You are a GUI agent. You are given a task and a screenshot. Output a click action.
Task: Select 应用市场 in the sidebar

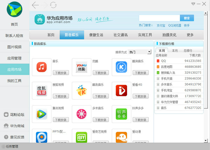pos(14,69)
